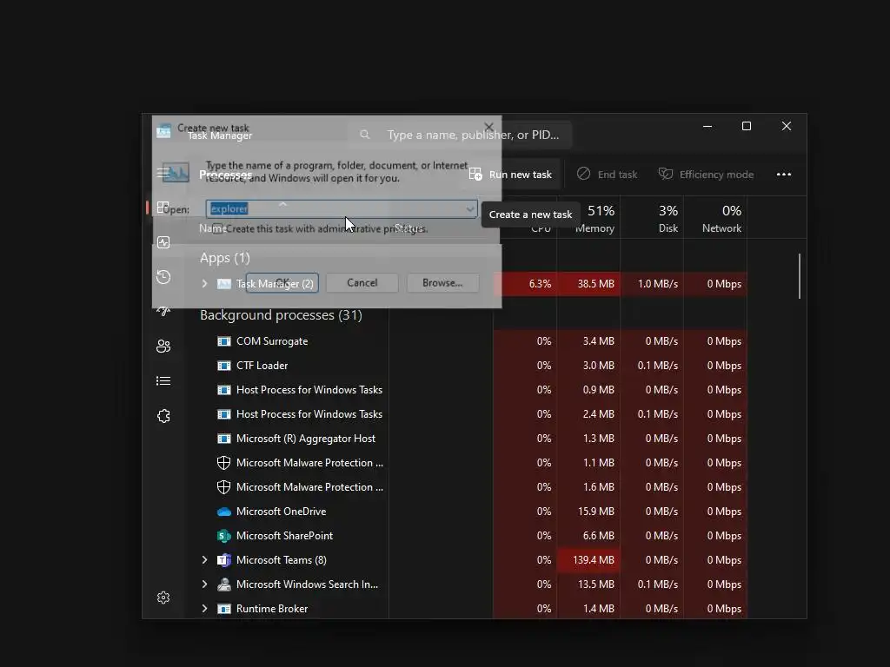
Task: Click the Run new task icon
Action: 475,174
